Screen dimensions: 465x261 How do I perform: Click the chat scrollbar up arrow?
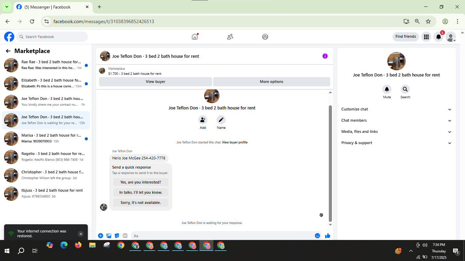pyautogui.click(x=330, y=92)
